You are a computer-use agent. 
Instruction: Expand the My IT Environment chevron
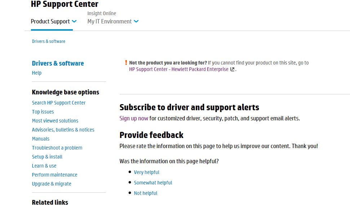[136, 21]
